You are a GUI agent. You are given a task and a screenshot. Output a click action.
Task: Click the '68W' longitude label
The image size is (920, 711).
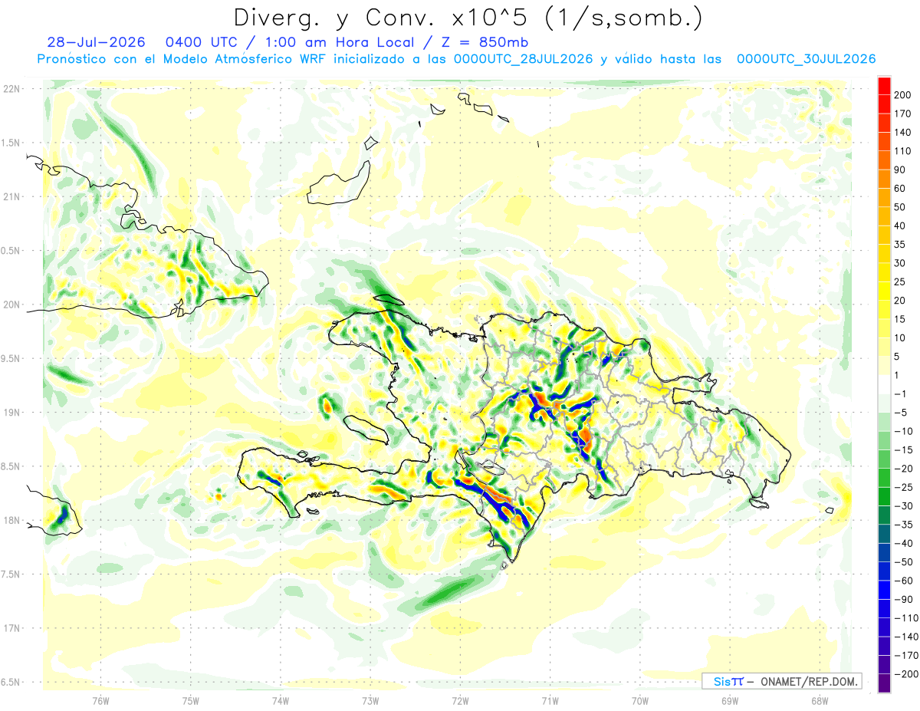tap(820, 699)
